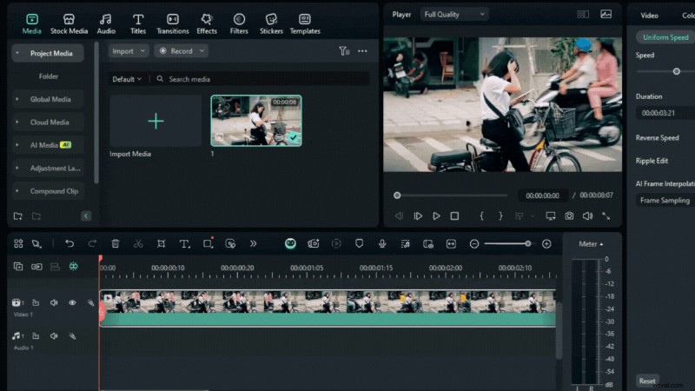Take a snapshot with the camera icon
The height and width of the screenshot is (391, 695).
pos(569,215)
